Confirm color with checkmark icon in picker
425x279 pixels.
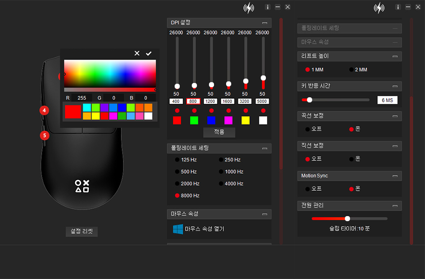149,53
